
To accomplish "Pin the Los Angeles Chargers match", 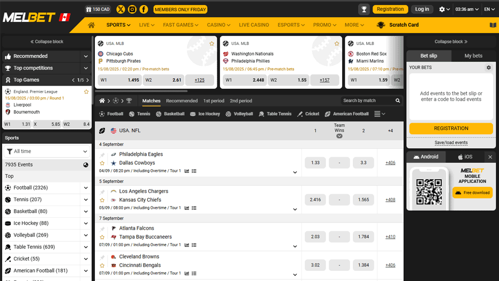I will click(x=102, y=192).
